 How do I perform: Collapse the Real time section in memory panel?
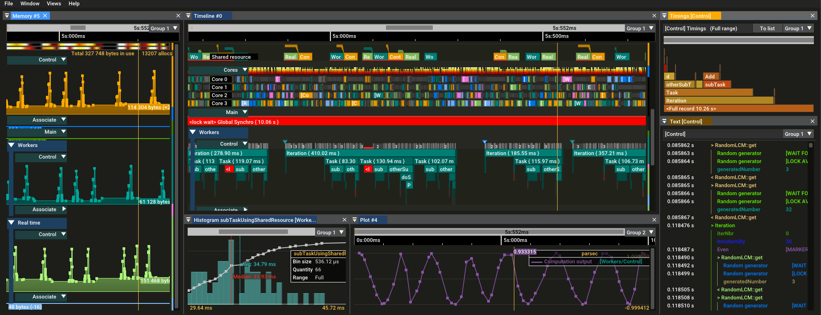coord(11,223)
